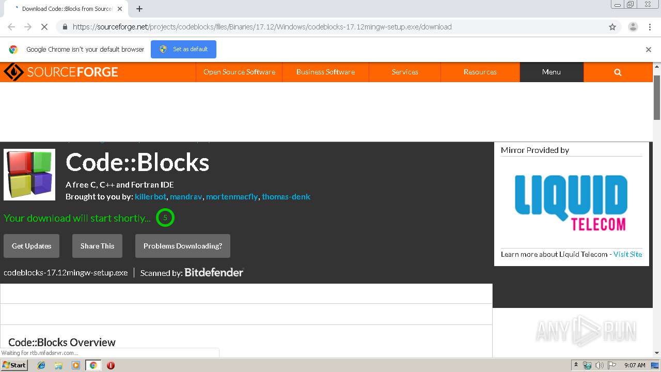Click the SourceForge logo
This screenshot has width=661, height=372.
61,72
